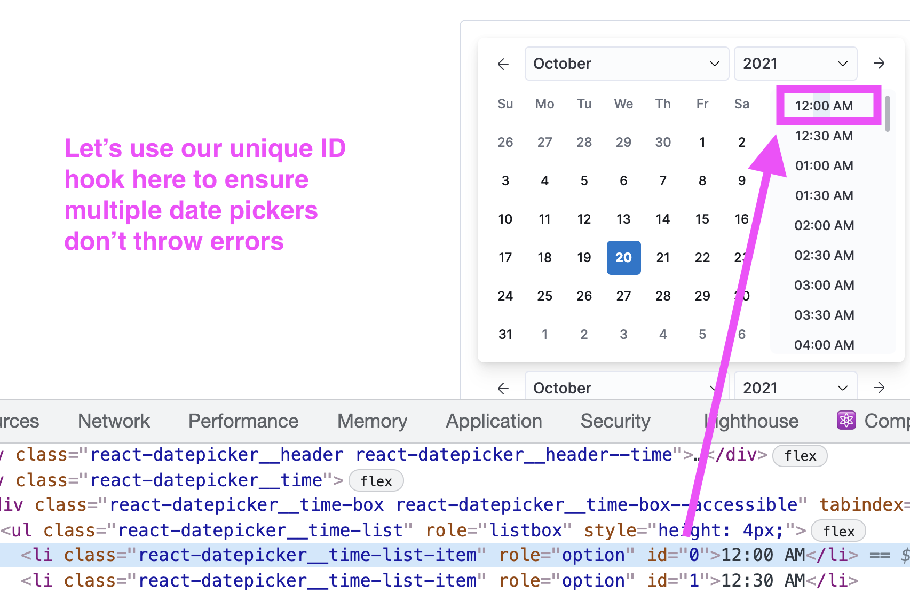This screenshot has width=910, height=593.
Task: Click the forward arrow on the top calendar
Action: coord(879,64)
